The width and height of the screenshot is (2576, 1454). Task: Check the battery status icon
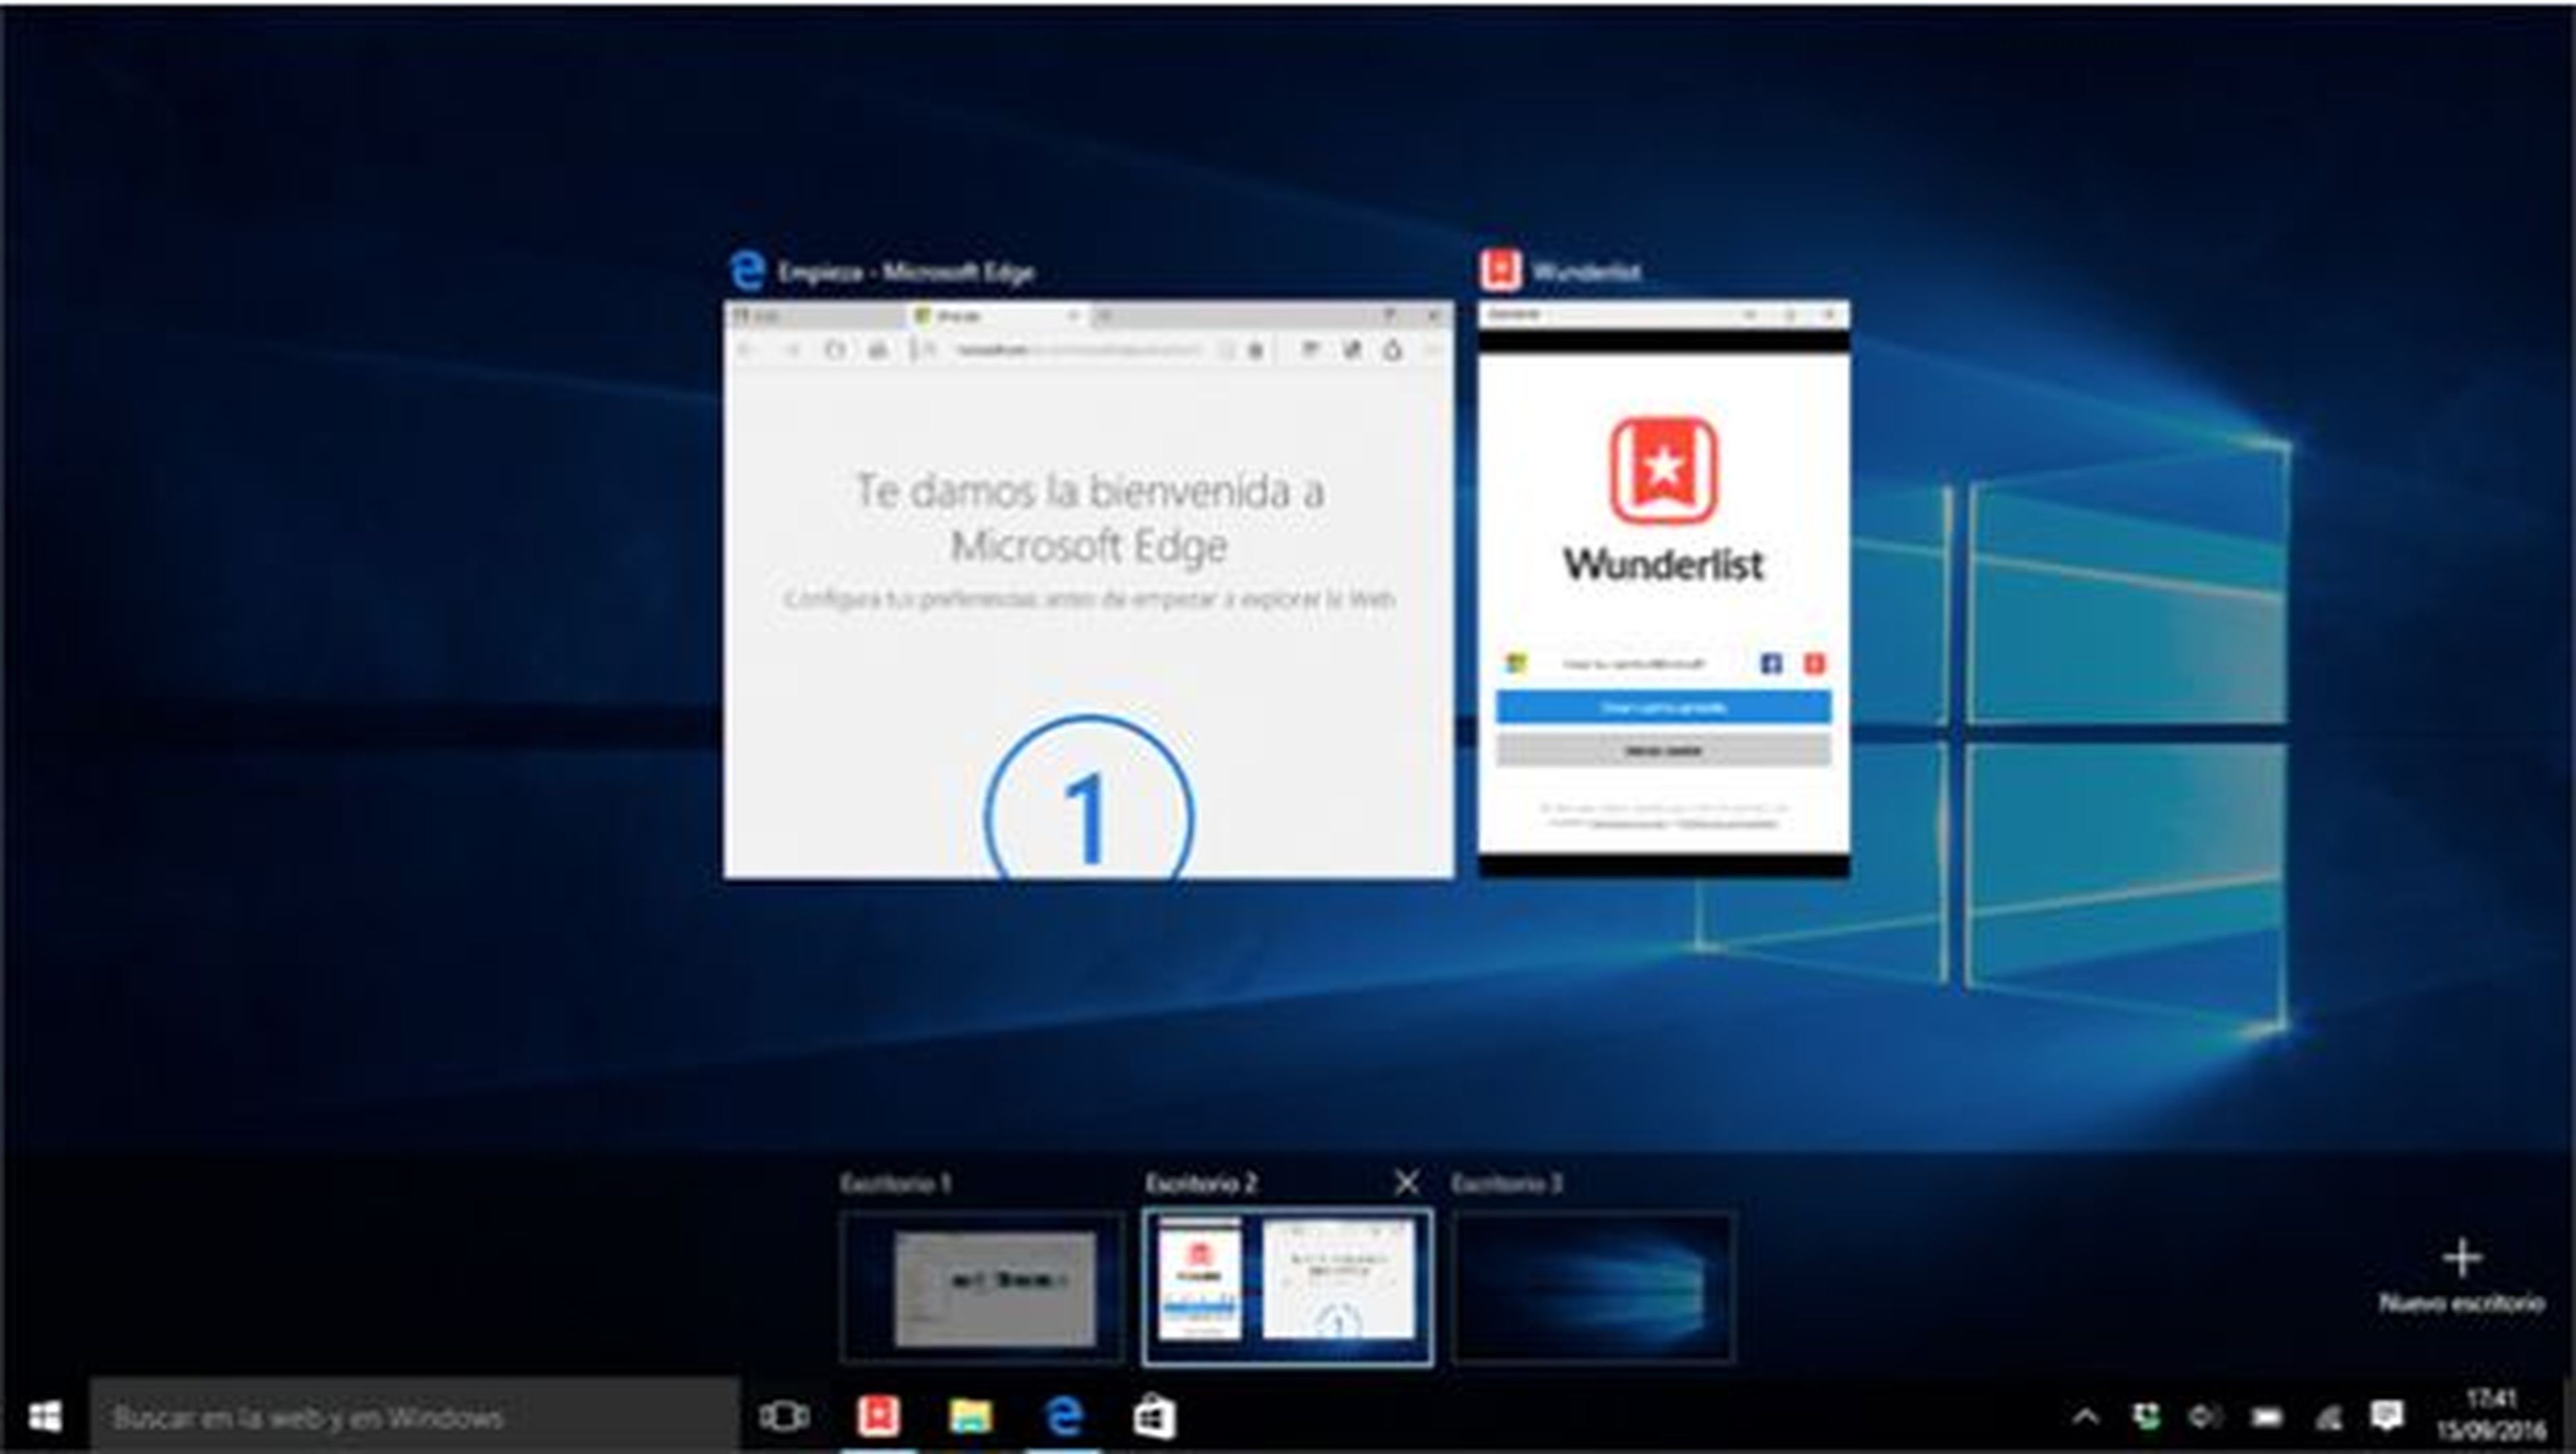pos(2266,1416)
